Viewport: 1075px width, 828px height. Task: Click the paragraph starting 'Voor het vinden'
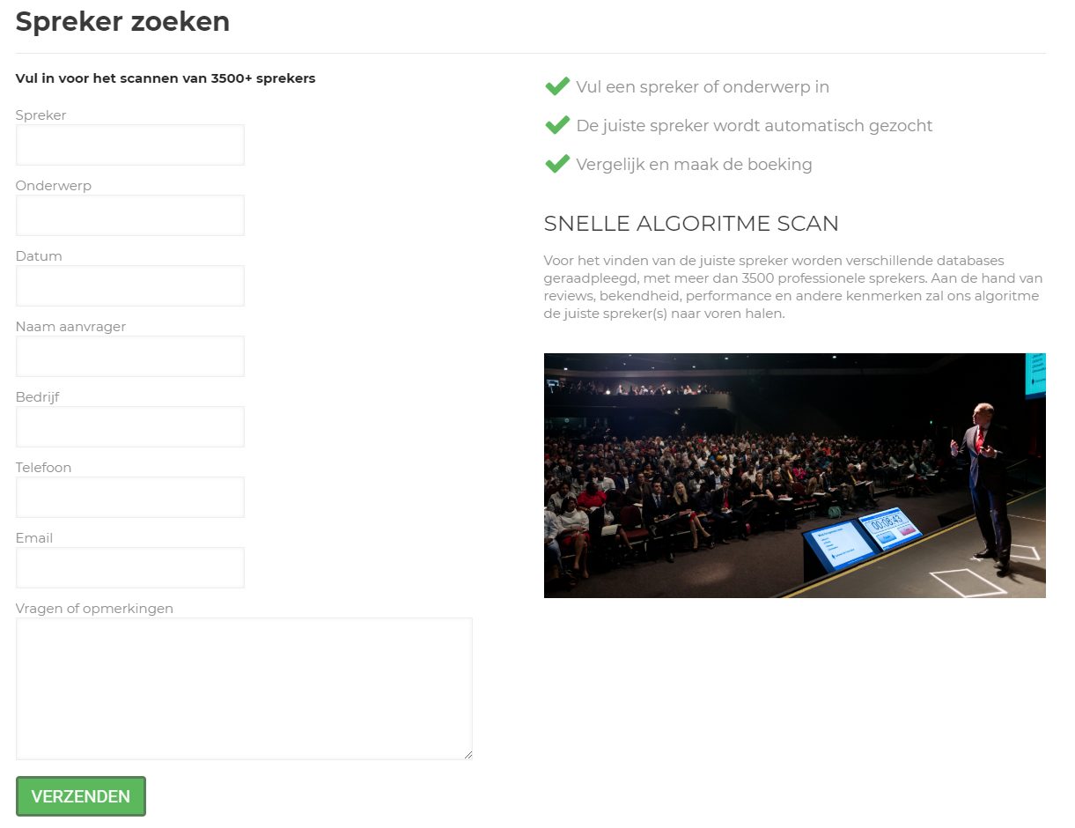(x=792, y=287)
